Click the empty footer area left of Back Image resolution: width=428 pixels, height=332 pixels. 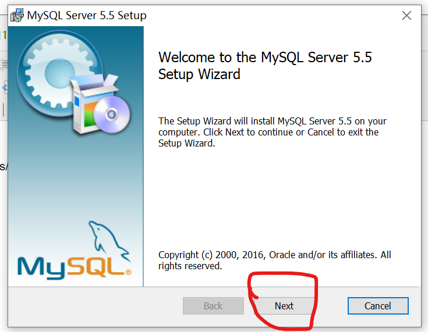pyautogui.click(x=95, y=306)
